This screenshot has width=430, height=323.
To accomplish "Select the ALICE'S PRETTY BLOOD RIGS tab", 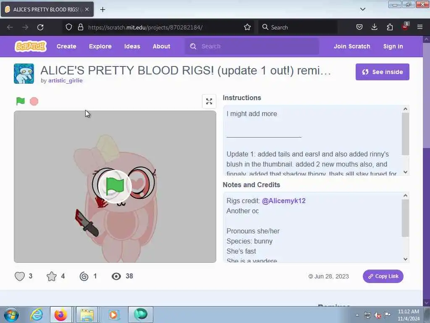I will [x=47, y=9].
